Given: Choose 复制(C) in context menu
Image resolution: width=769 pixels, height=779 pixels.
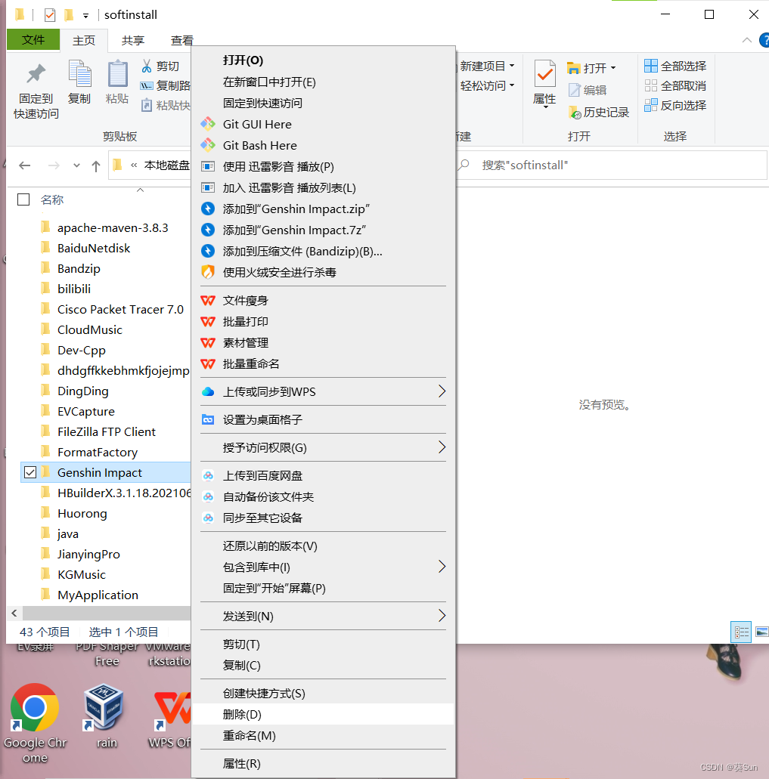Looking at the screenshot, I should pos(323,665).
